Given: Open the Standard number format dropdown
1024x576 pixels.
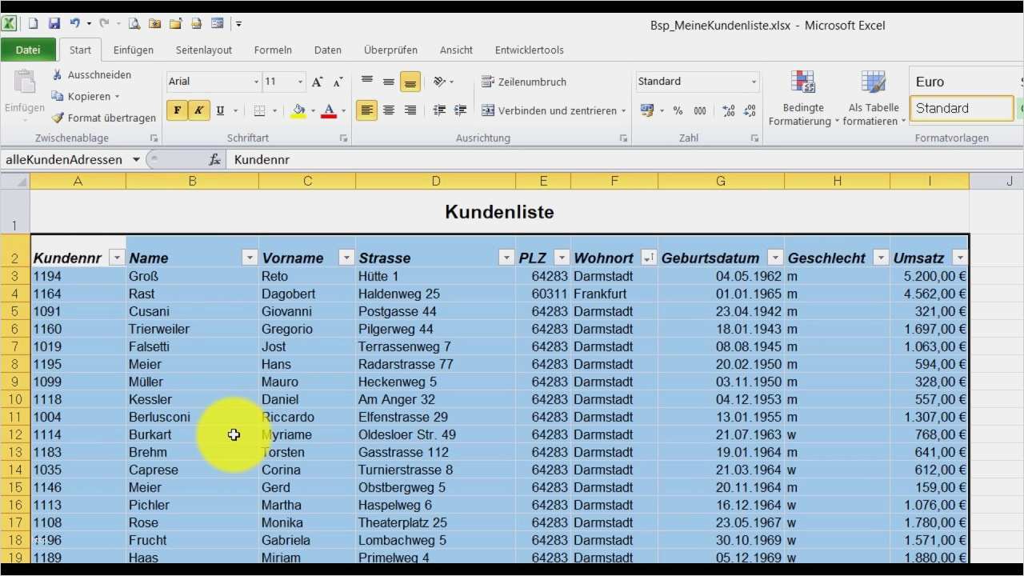Looking at the screenshot, I should click(752, 81).
